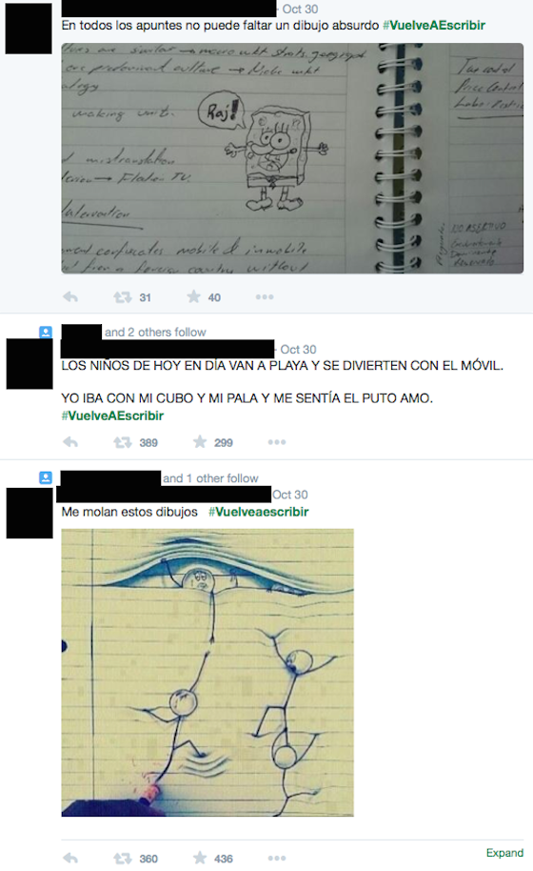533x871 pixels.
Task: Open more options on stick figure tweet
Action: click(x=277, y=859)
